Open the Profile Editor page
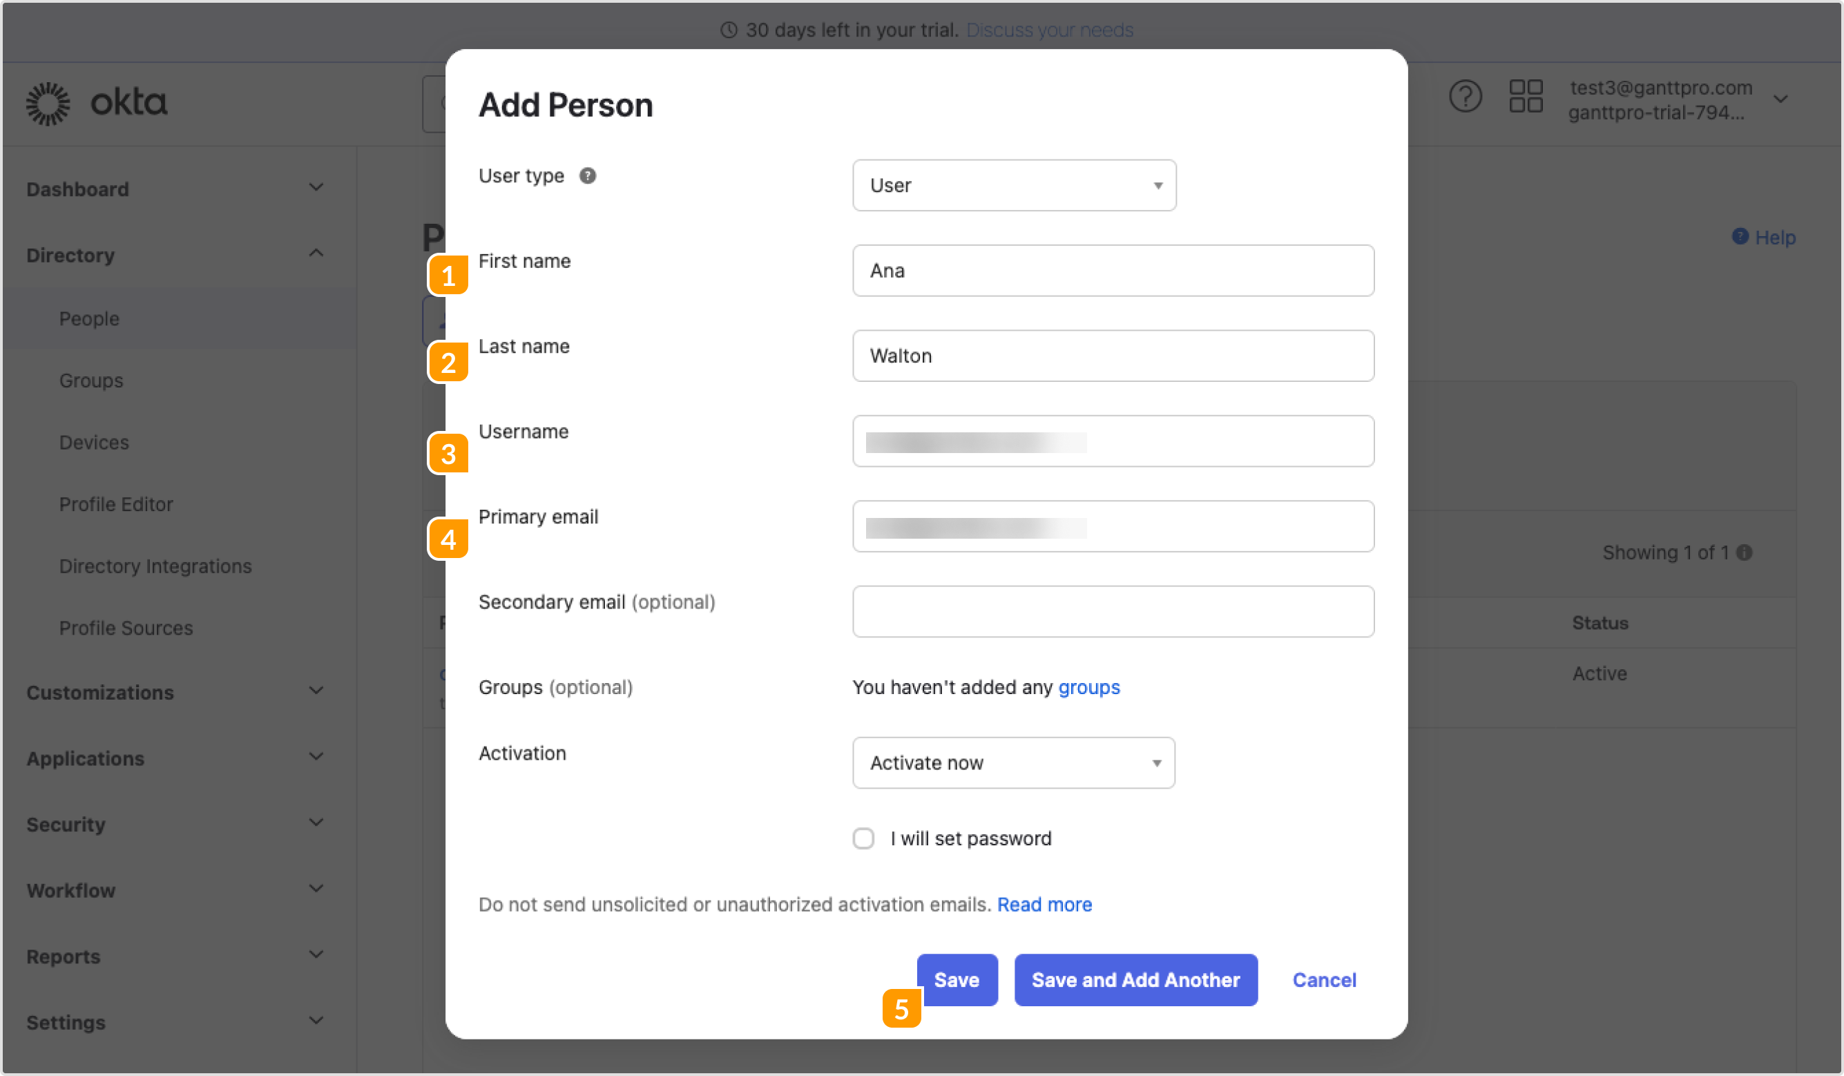This screenshot has width=1844, height=1076. pos(115,503)
